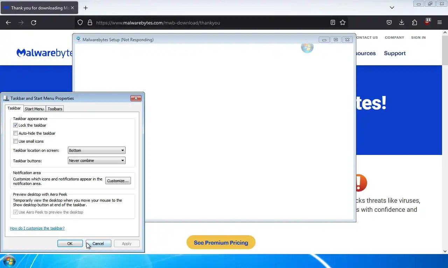Viewport: 448px width, 268px height.
Task: Open the Firefox hamburger application menu
Action: [x=440, y=22]
